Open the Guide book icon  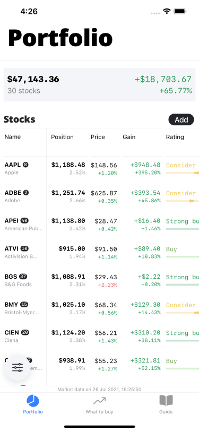(x=166, y=401)
